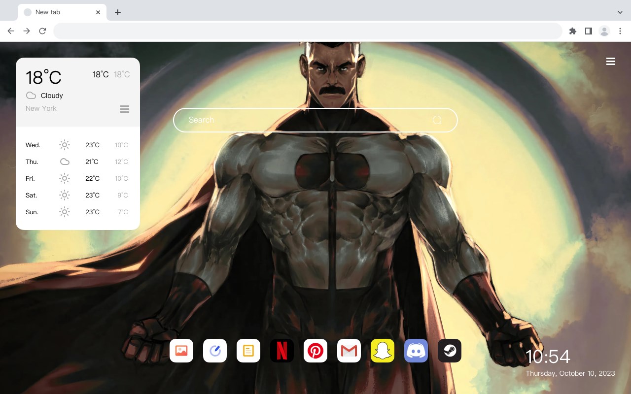Click the search magnifier icon
The image size is (631, 394).
437,120
